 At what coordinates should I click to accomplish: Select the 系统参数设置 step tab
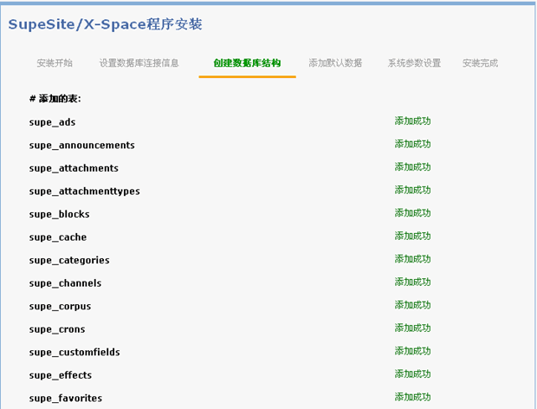tap(414, 63)
